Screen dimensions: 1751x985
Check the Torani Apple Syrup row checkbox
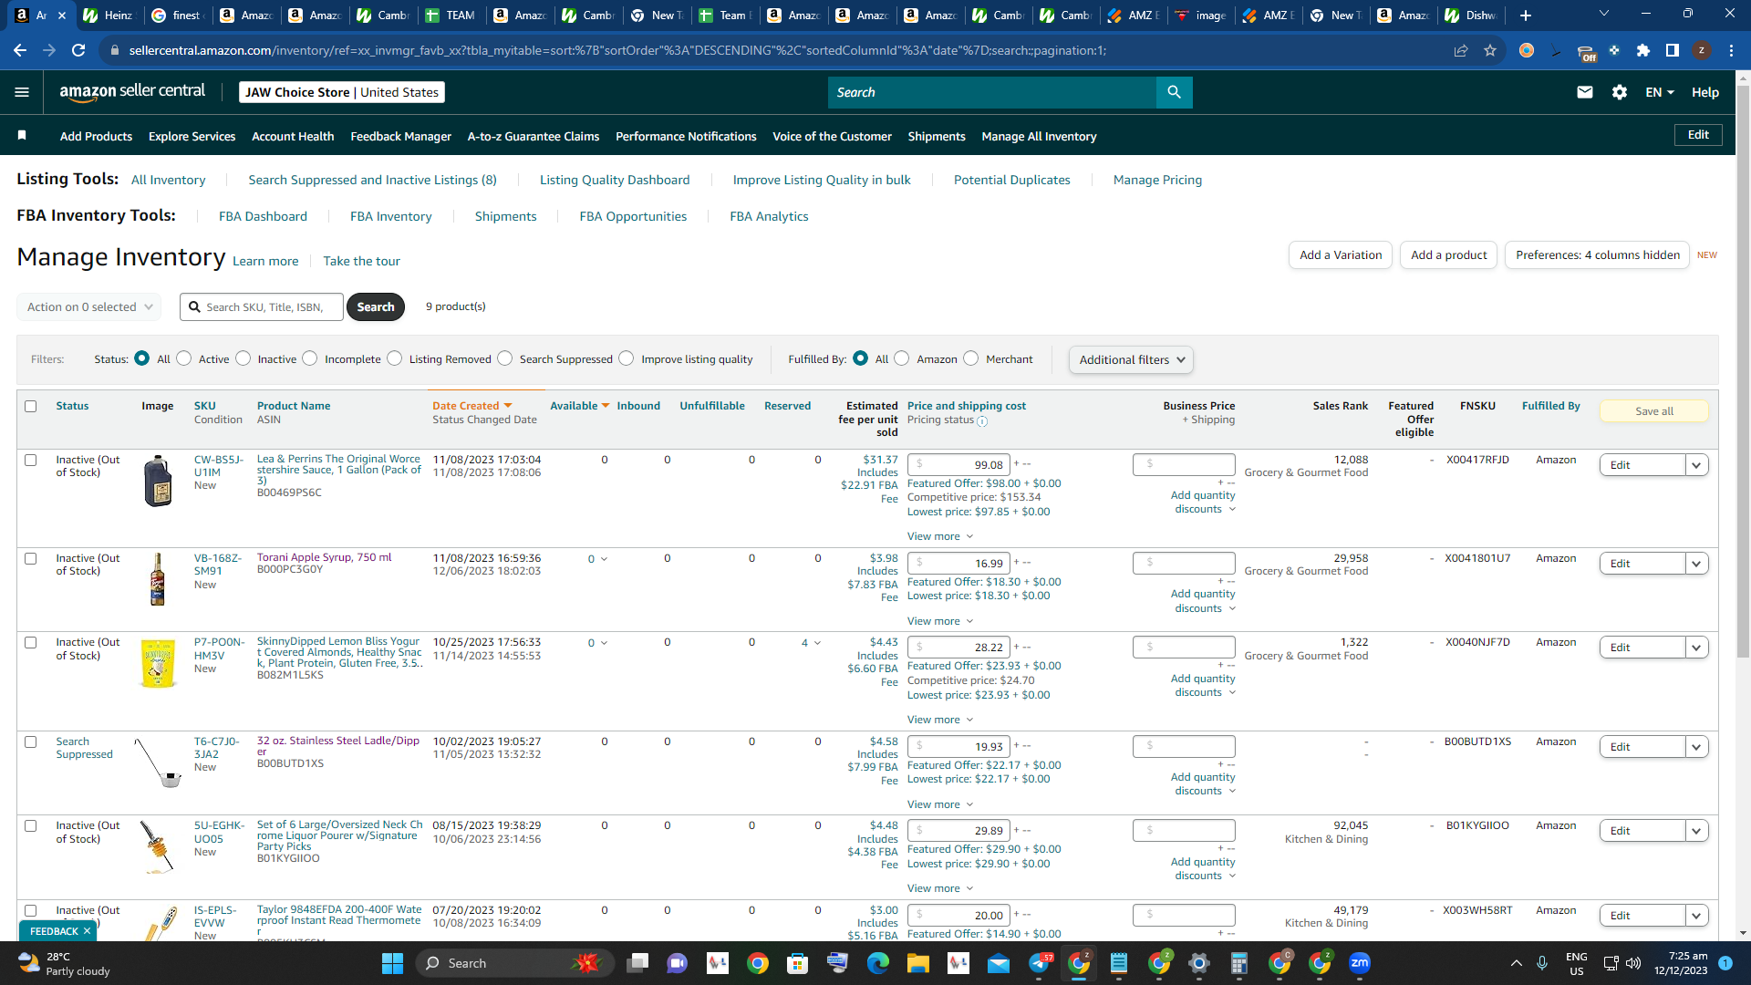[x=31, y=558]
